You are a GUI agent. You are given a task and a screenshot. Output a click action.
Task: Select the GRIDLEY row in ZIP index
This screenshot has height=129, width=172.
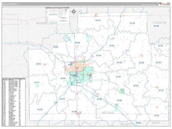tap(11, 105)
